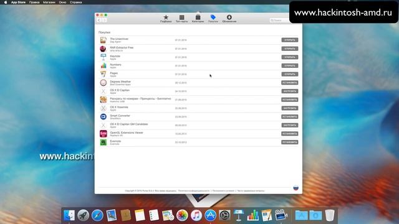Go forward with the right arrow
This screenshot has width=399, height=224.
tap(104, 21)
